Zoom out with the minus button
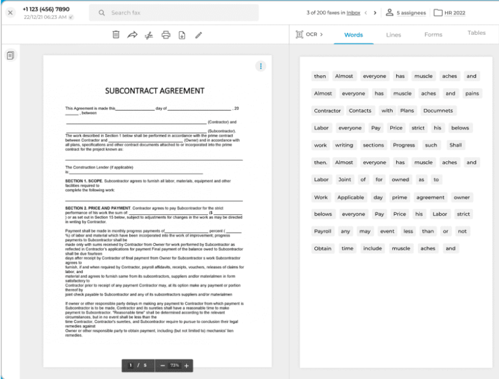Image resolution: width=499 pixels, height=379 pixels. [162, 365]
